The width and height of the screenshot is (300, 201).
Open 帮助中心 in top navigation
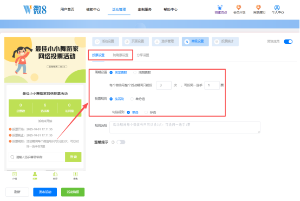(x=171, y=9)
